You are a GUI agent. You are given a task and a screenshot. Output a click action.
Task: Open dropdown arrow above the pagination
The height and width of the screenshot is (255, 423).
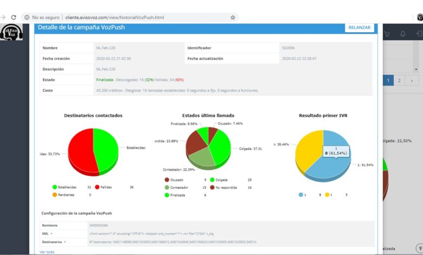tap(416, 69)
